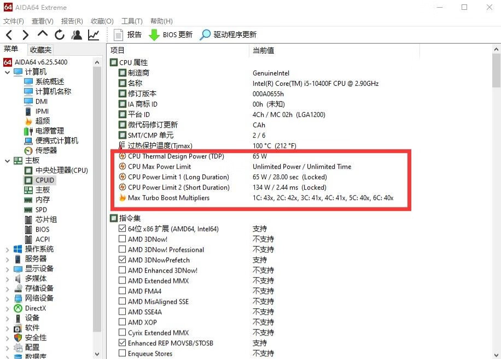Screen dimensions: 501x359
Task: Toggle AMD 3DNow! Professional checkbox
Action: (x=122, y=249)
